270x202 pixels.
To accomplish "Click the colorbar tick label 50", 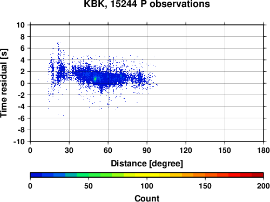I will point(89,186).
